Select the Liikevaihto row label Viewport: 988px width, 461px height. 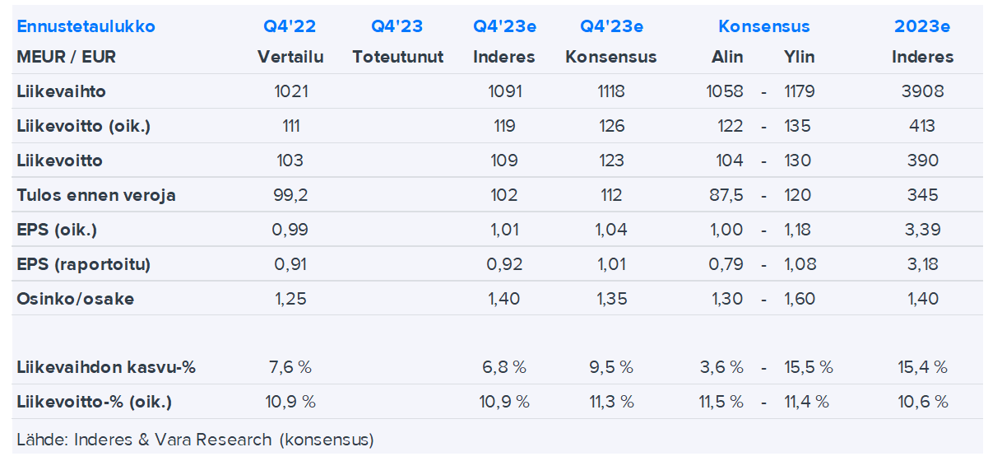tap(61, 91)
